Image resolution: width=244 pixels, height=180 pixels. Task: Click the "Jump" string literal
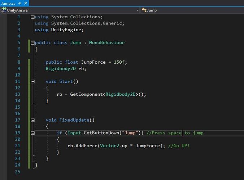pyautogui.click(x=130, y=133)
